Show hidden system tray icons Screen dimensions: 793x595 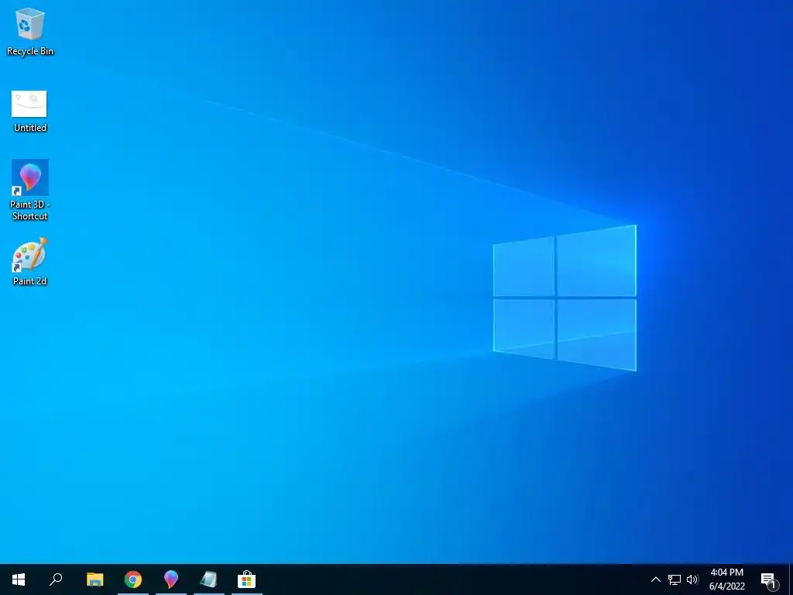655,580
